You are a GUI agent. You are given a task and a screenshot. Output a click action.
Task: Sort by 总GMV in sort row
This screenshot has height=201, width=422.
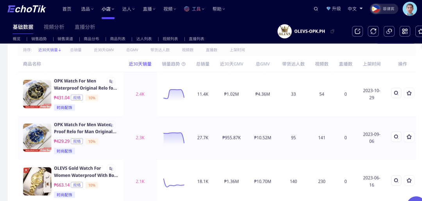(x=132, y=50)
